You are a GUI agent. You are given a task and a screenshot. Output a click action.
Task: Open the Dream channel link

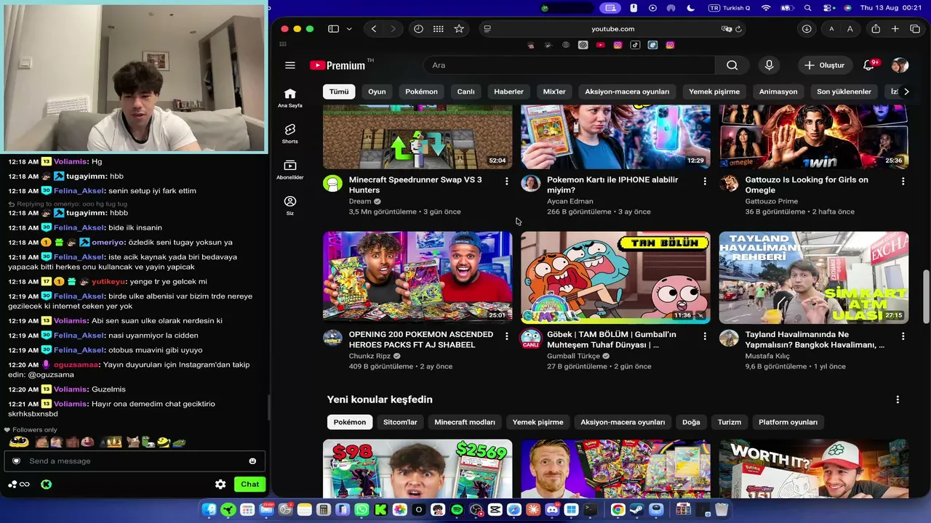pyautogui.click(x=360, y=201)
